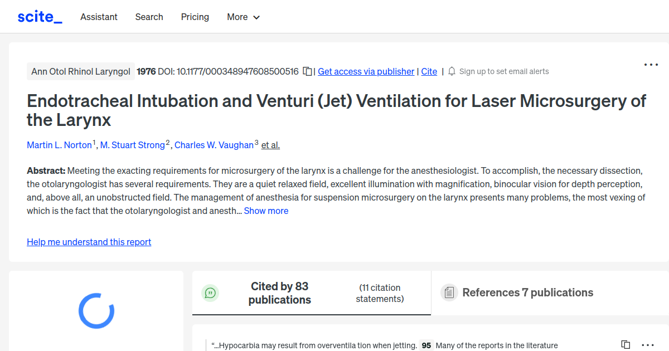Click the bell icon to set email alerts
Image resolution: width=669 pixels, height=351 pixels.
452,71
